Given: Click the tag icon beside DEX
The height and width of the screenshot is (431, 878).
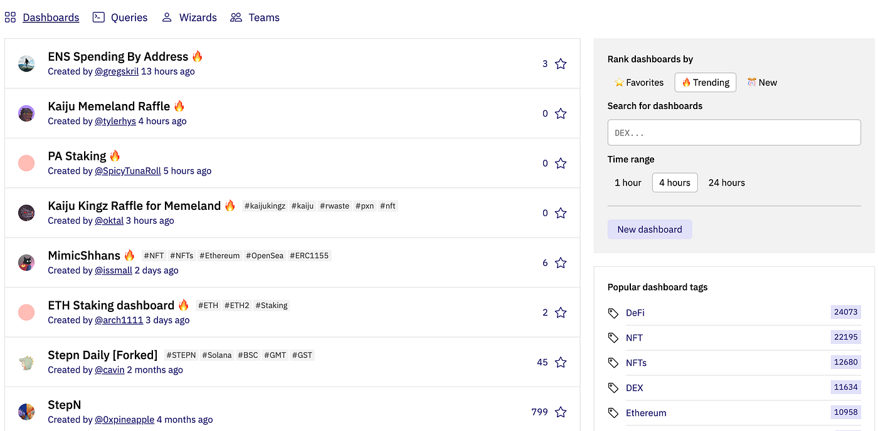Looking at the screenshot, I should [x=613, y=388].
